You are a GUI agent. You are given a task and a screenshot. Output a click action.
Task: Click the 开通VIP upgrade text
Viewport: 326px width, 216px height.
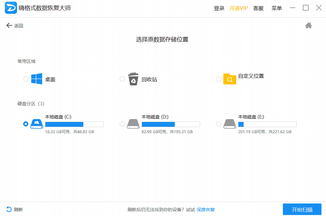click(x=239, y=8)
